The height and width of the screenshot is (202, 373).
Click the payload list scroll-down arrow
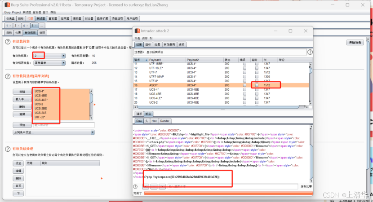click(91, 118)
